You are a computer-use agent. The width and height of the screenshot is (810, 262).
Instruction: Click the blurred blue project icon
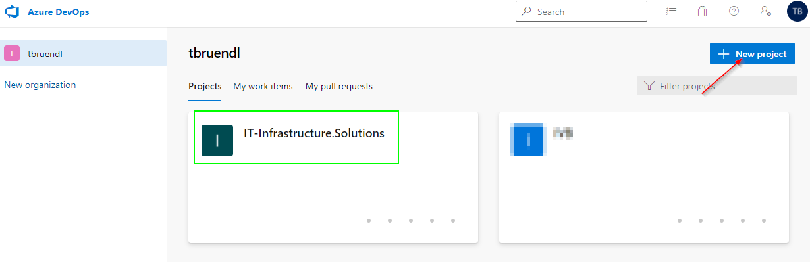tap(528, 140)
